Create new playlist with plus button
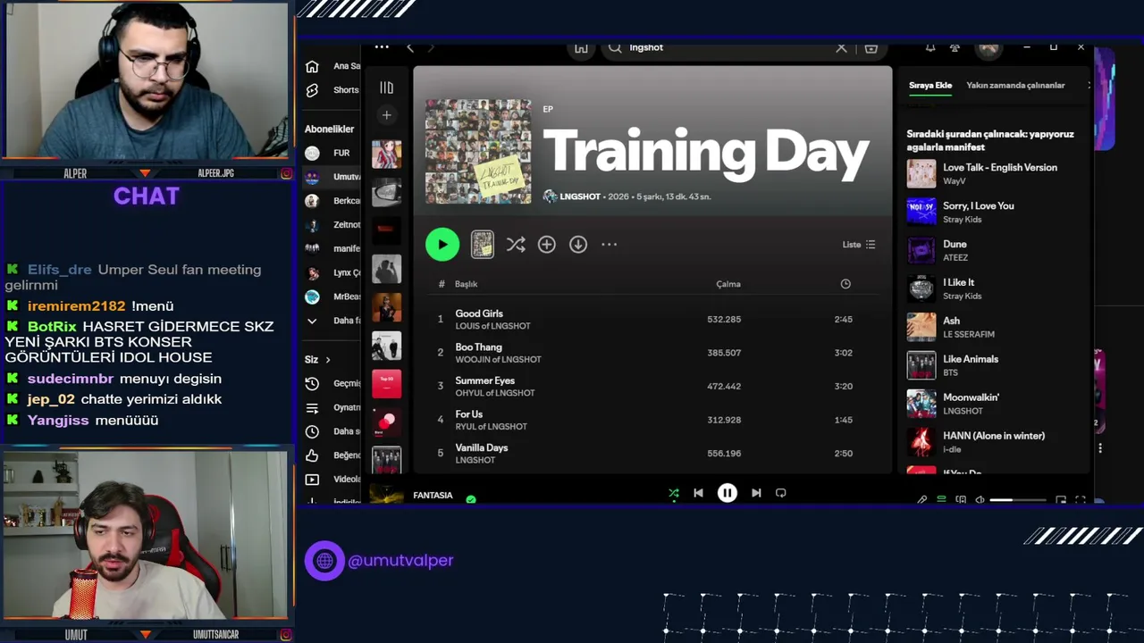 (x=386, y=115)
